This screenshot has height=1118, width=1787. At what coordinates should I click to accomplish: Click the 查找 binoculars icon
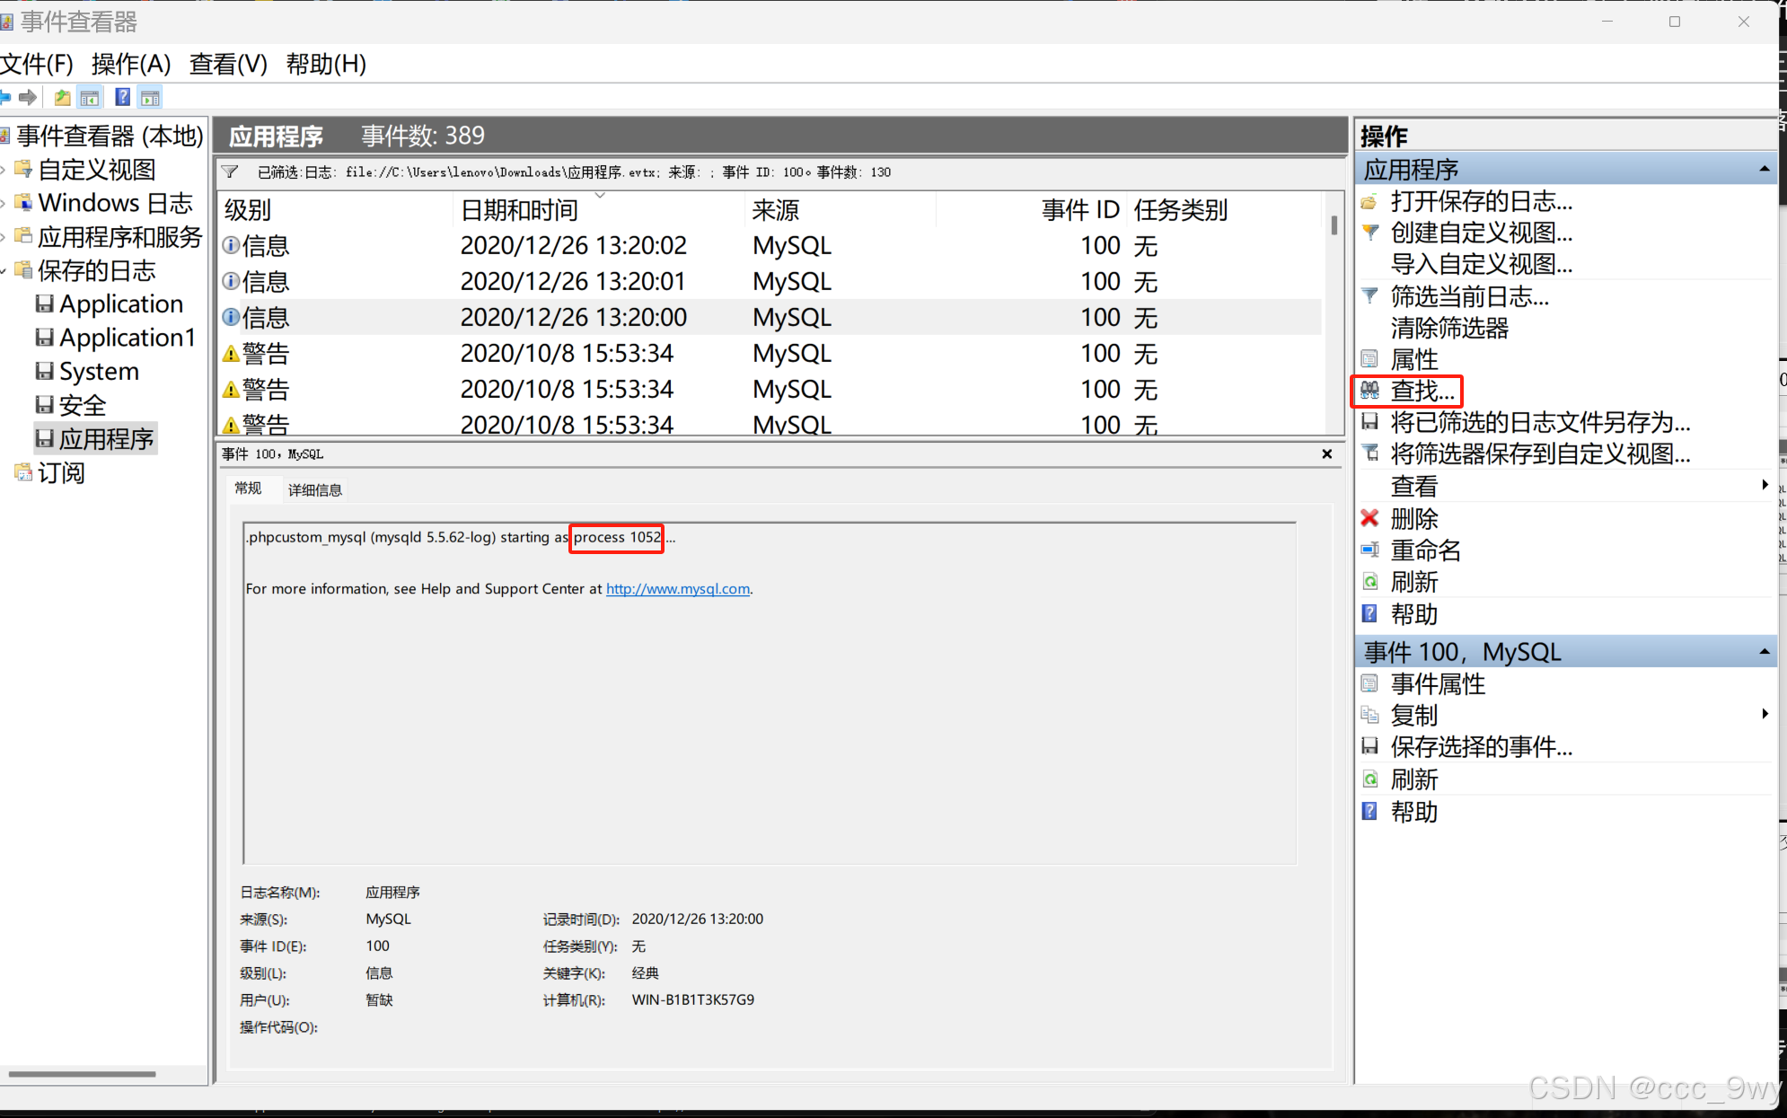[1369, 391]
